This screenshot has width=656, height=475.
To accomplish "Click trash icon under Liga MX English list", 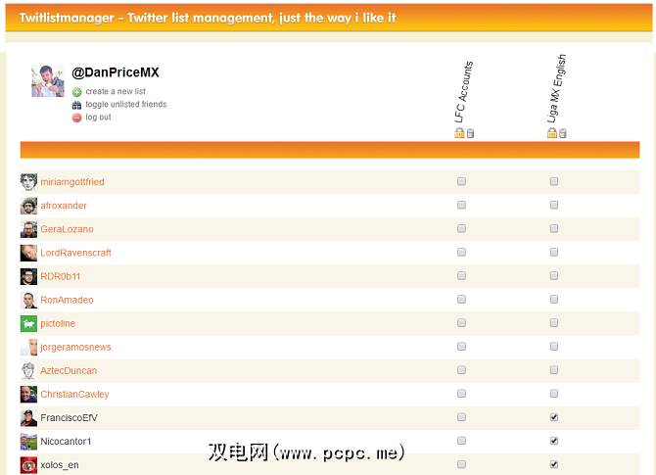I will (x=563, y=133).
